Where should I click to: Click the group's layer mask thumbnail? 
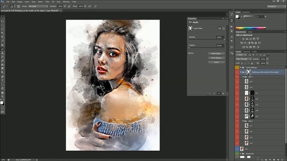point(248,72)
